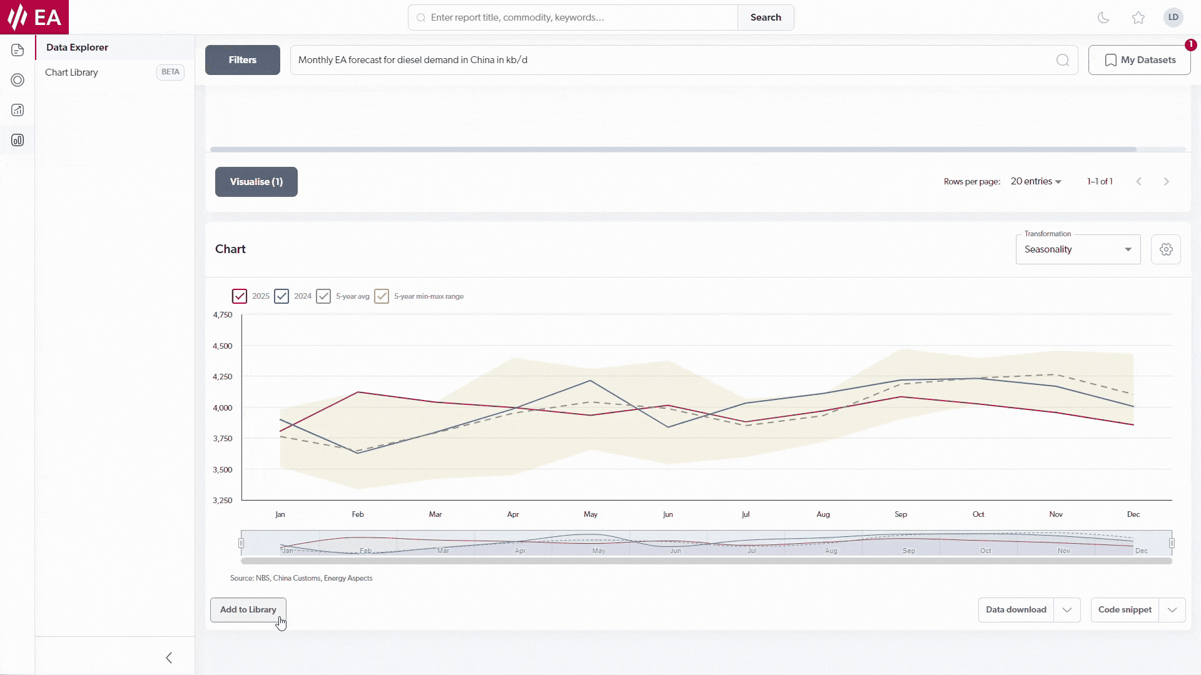The image size is (1201, 675).
Task: Click the '1–1 of 1' pagination text
Action: [x=1100, y=181]
